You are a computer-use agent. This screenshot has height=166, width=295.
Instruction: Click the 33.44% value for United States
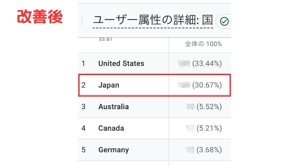[207, 64]
